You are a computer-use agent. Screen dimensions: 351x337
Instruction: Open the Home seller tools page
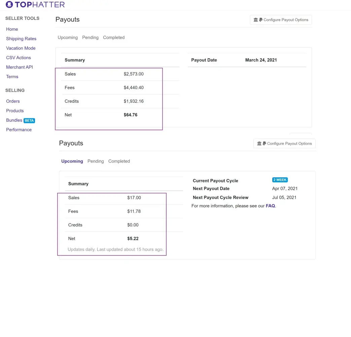coord(12,29)
